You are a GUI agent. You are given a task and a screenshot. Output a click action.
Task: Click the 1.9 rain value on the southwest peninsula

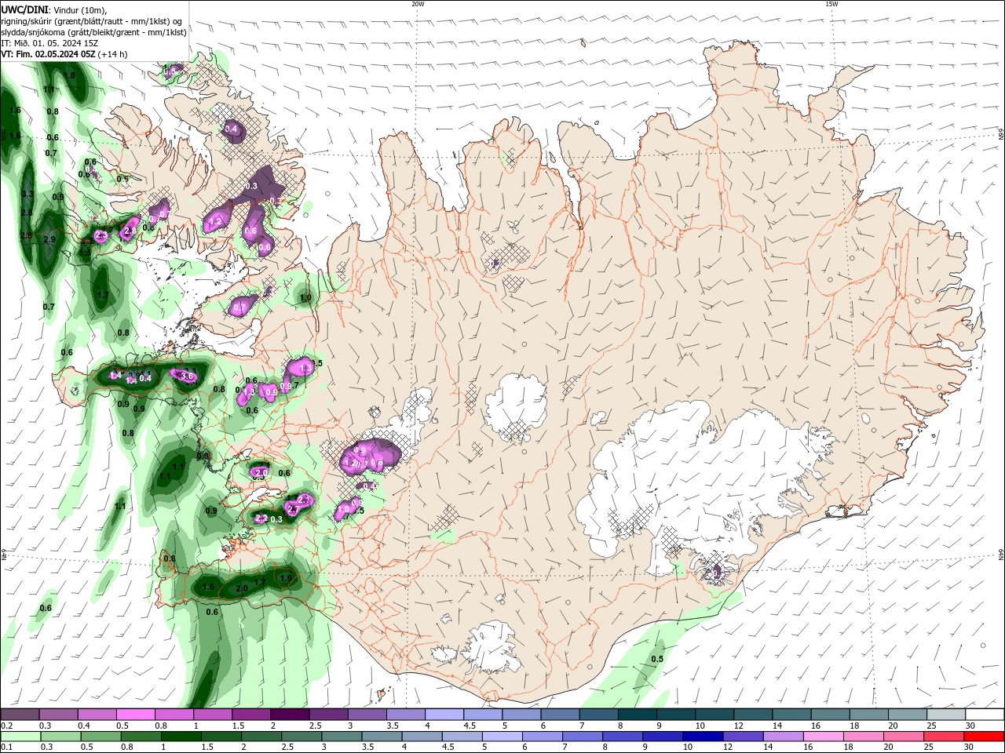tap(286, 579)
